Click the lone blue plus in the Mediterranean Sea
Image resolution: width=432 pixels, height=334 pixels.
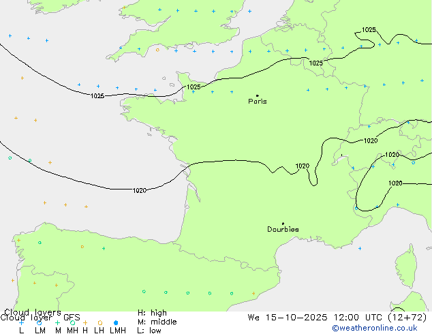pyautogui.click(x=360, y=249)
